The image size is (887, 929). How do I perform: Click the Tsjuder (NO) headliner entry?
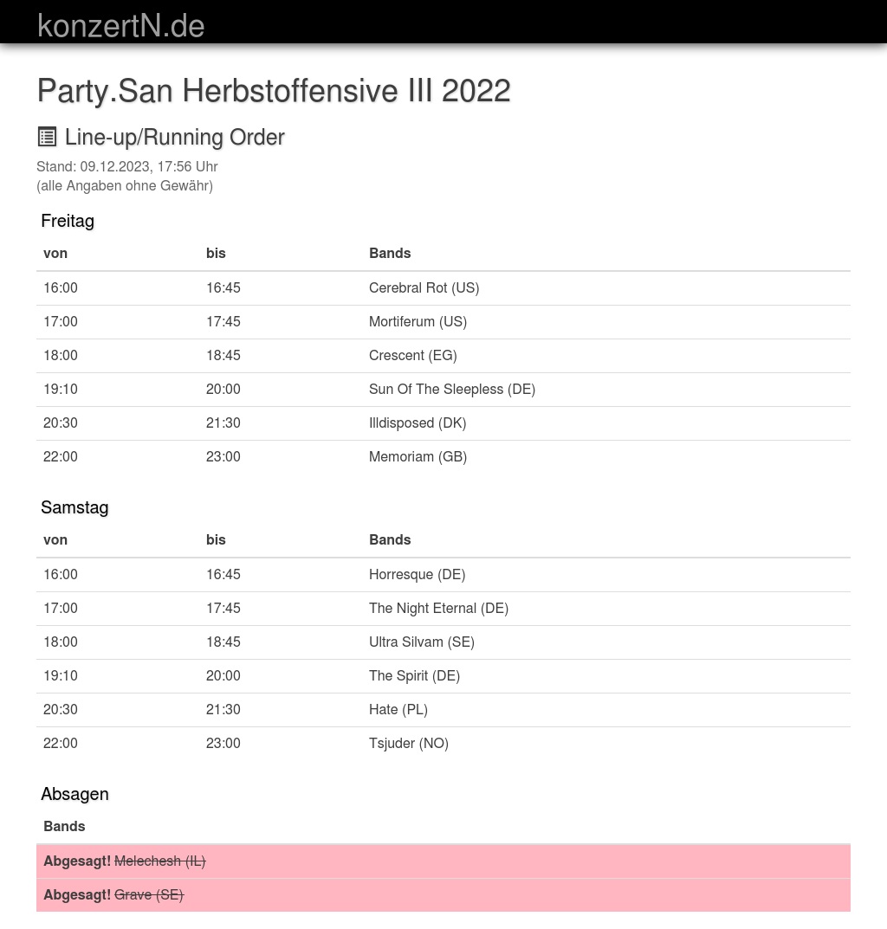[408, 744]
